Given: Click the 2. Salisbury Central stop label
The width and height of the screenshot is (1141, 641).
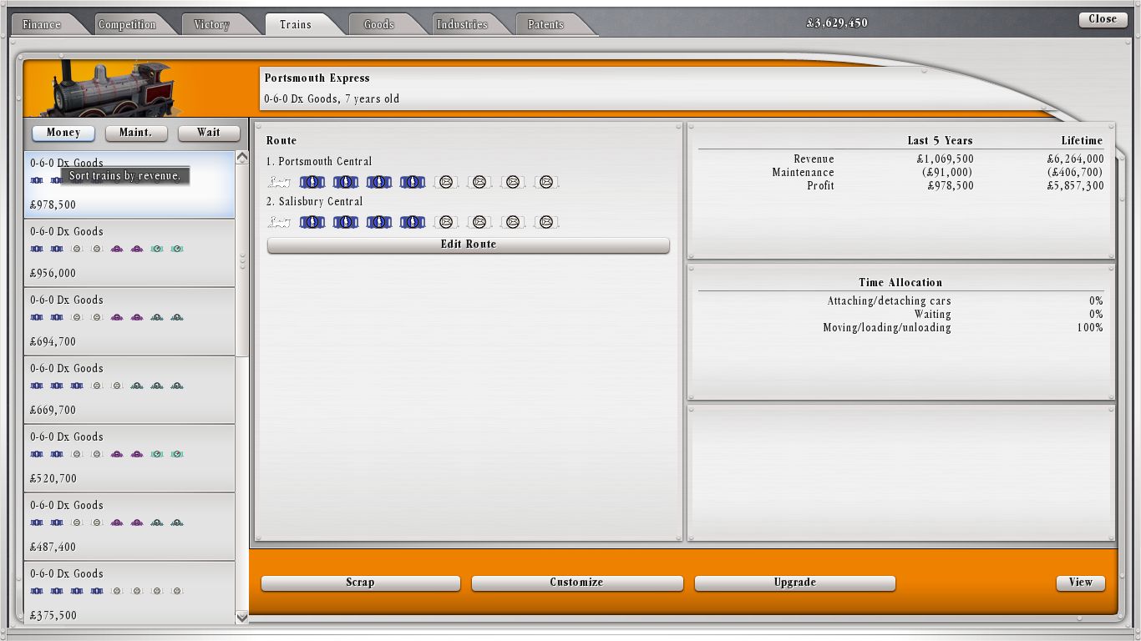Looking at the screenshot, I should coord(315,201).
